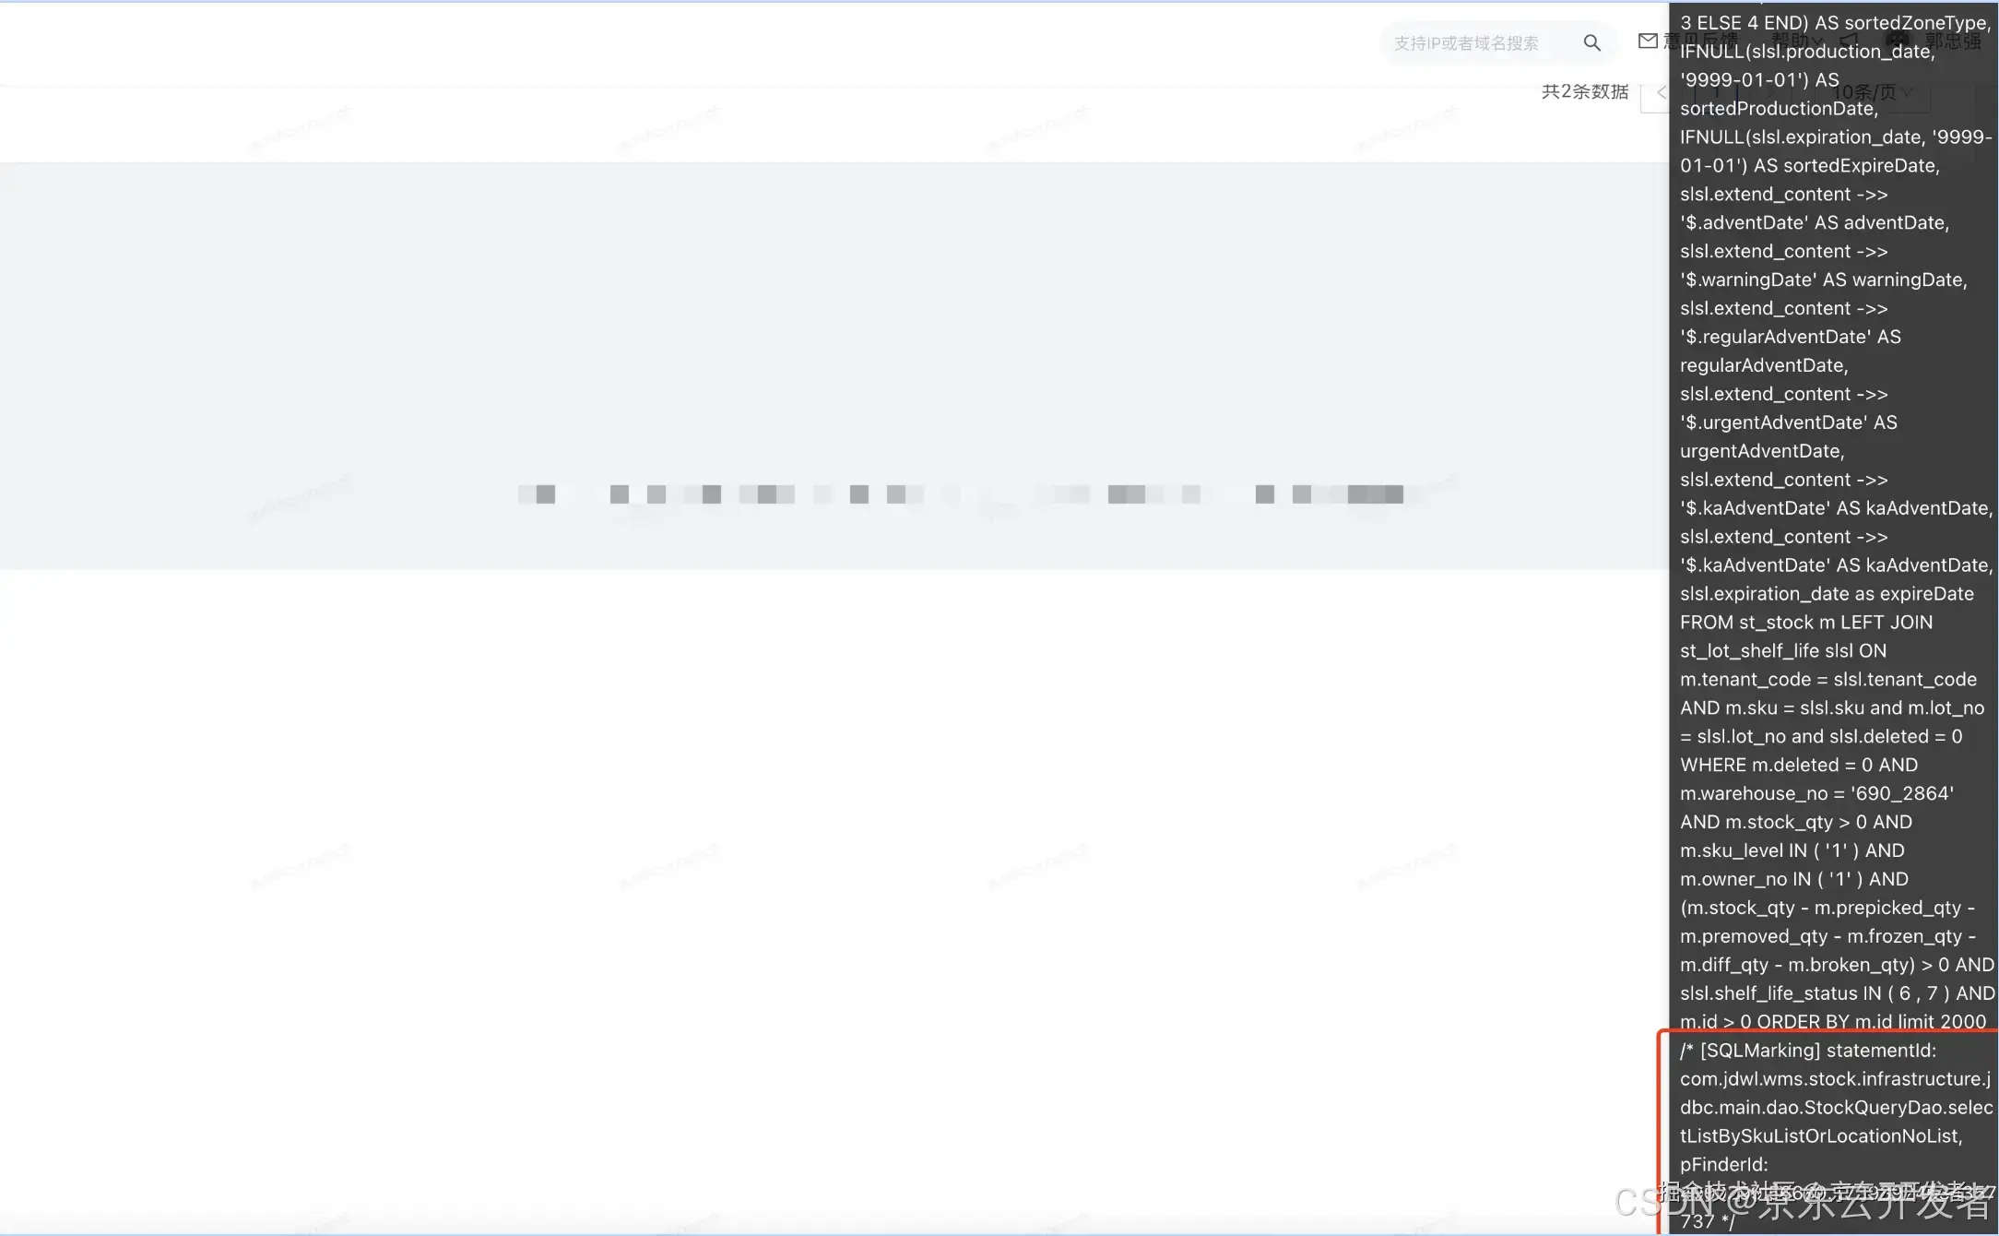Click the "m.warehouse_no = '690_2864'" line

1816,793
